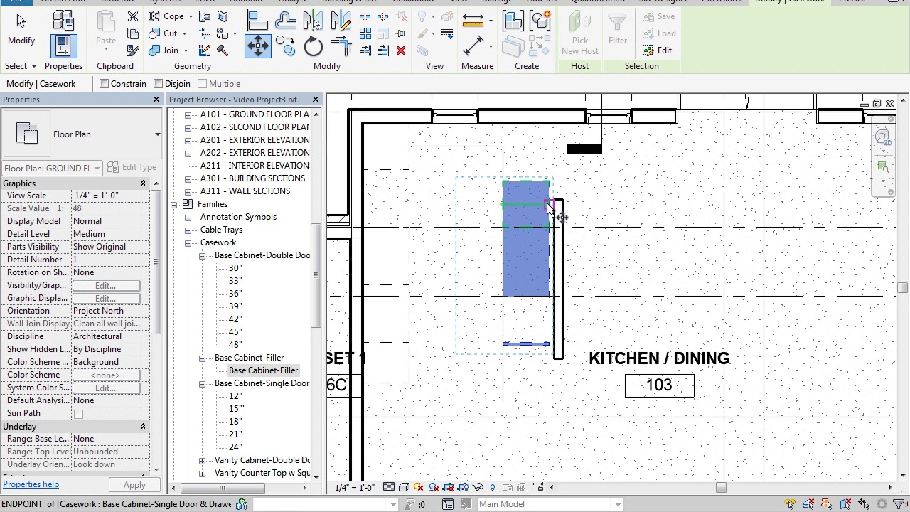Click the Cut to clipboard scissors icon
This screenshot has height=512, width=910.
(133, 16)
